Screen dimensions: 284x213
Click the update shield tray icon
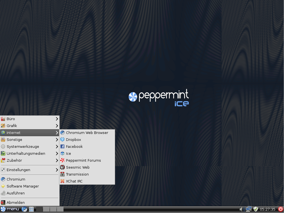click(x=255, y=209)
